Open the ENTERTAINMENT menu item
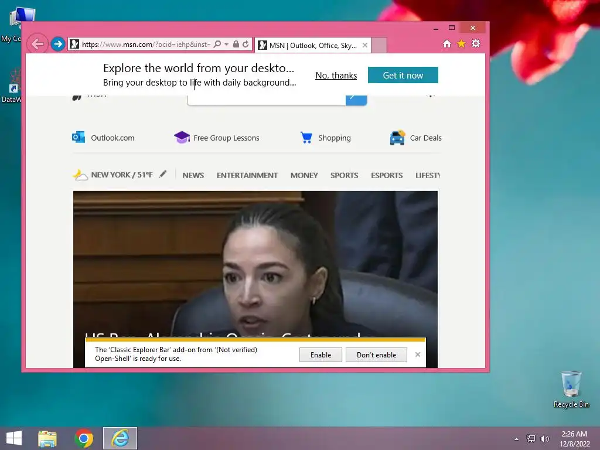Screen dimensions: 600x450 (x=247, y=175)
